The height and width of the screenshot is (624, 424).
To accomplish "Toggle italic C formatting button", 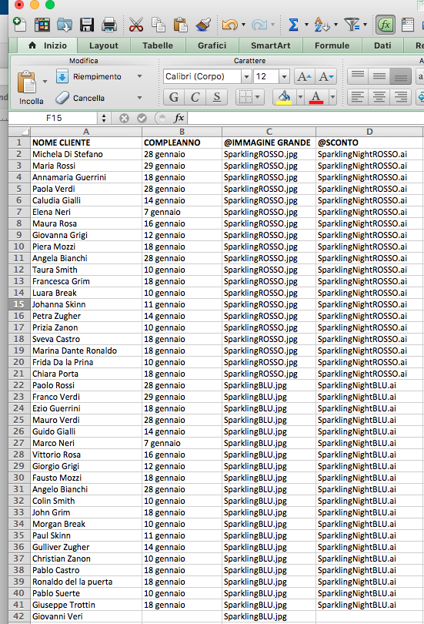I will (x=195, y=97).
